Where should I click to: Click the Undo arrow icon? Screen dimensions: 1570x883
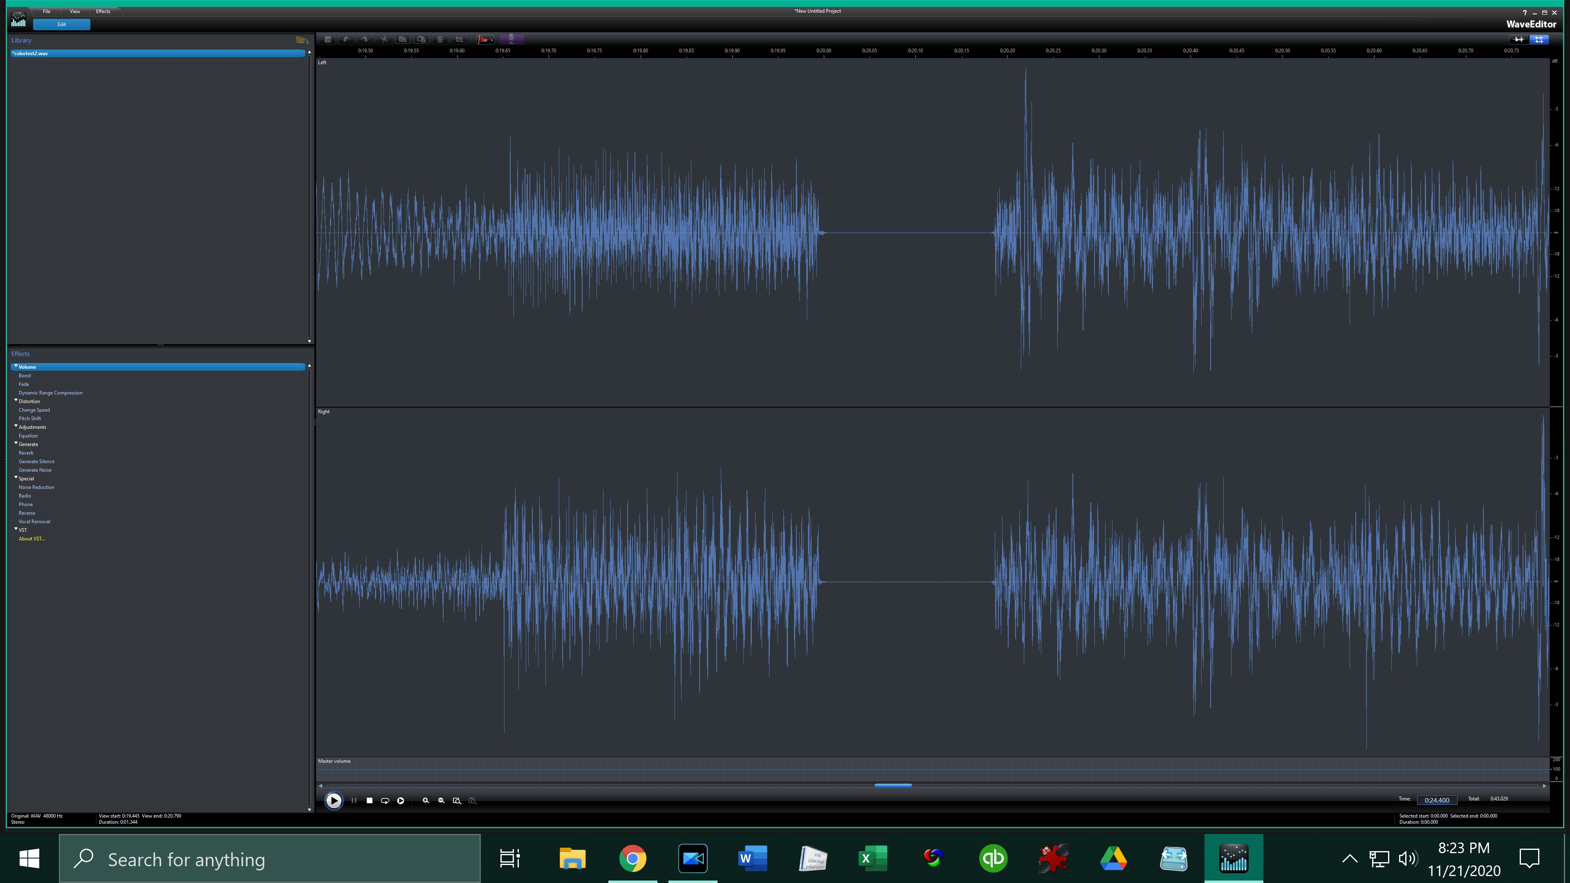click(346, 40)
